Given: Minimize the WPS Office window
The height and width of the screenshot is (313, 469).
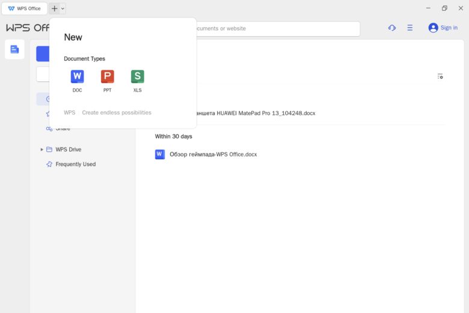Looking at the screenshot, I should pos(428,8).
